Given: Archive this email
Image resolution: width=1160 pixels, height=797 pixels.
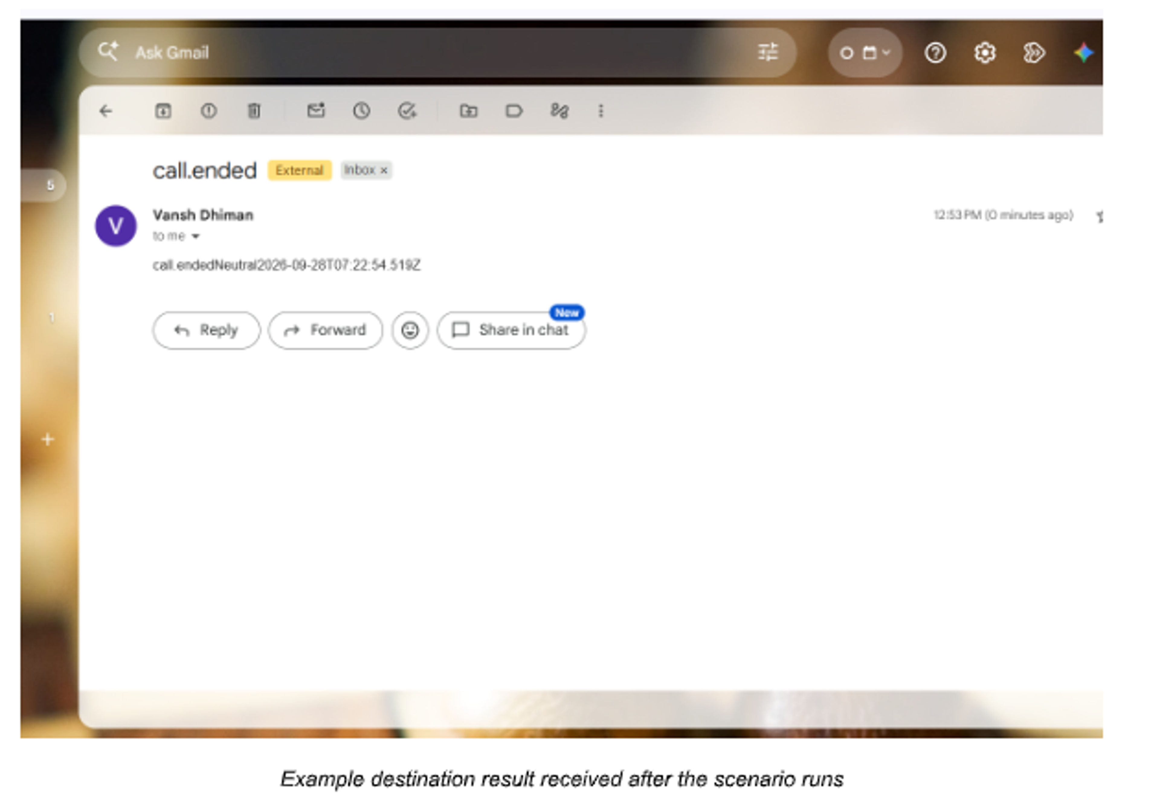Looking at the screenshot, I should [x=163, y=111].
